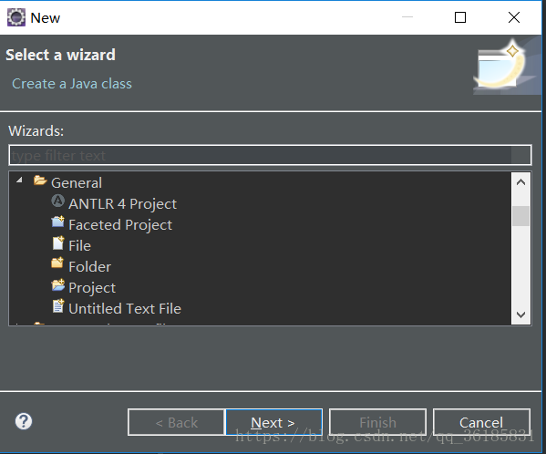Select the File wizard label
The height and width of the screenshot is (454, 546).
tap(79, 246)
